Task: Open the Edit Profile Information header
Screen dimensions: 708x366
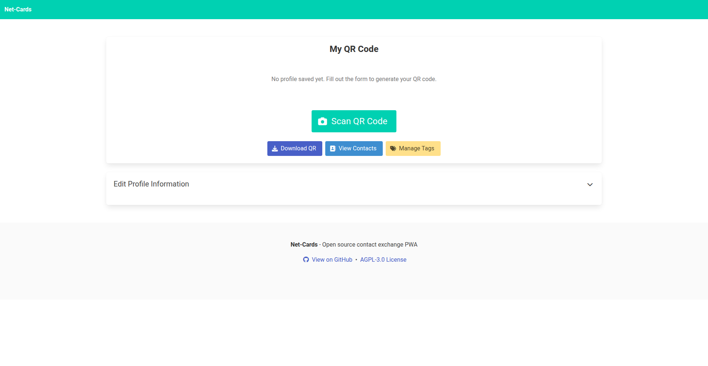Action: pos(151,184)
